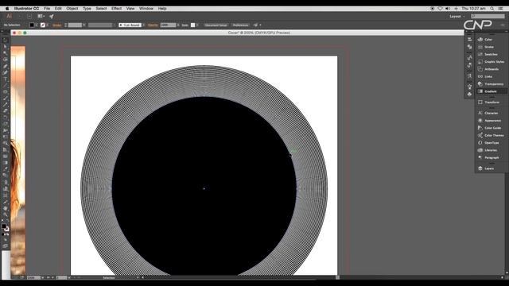Select the Type tool
Screen dimensions: 509x286
(x=5, y=79)
